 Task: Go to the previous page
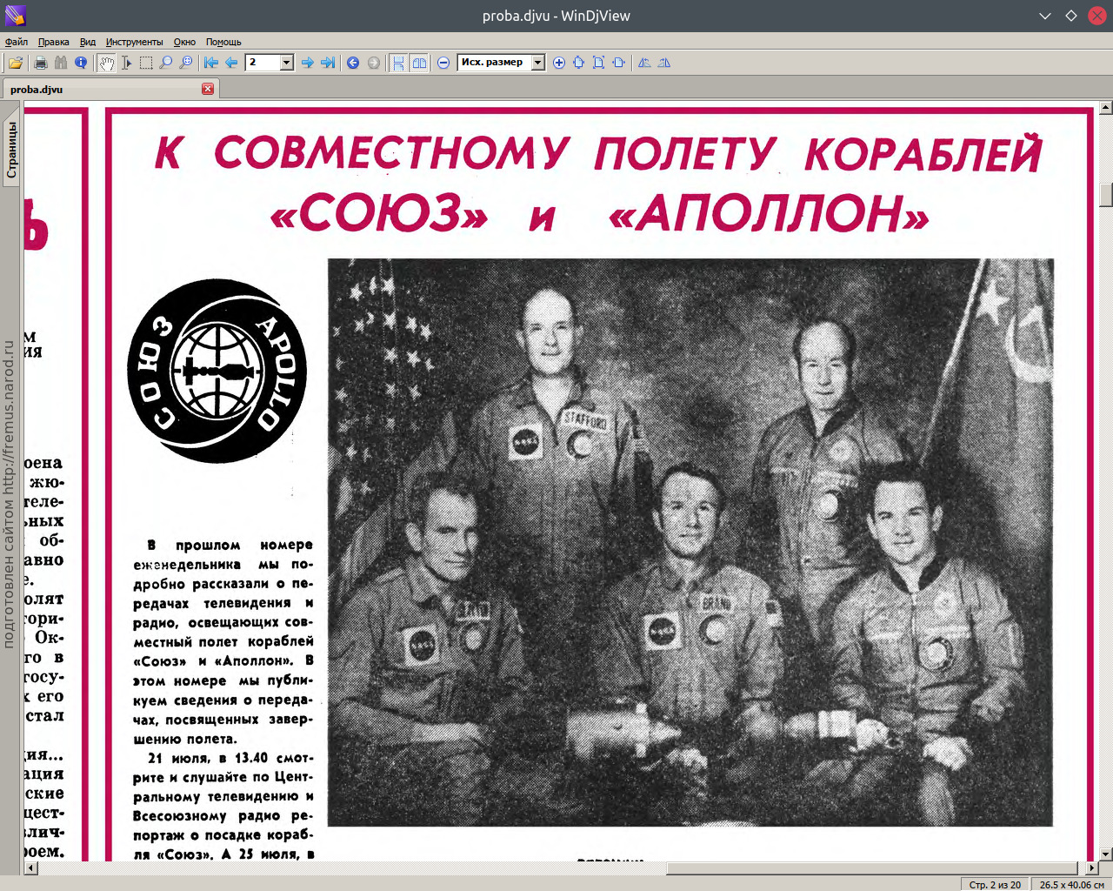231,63
